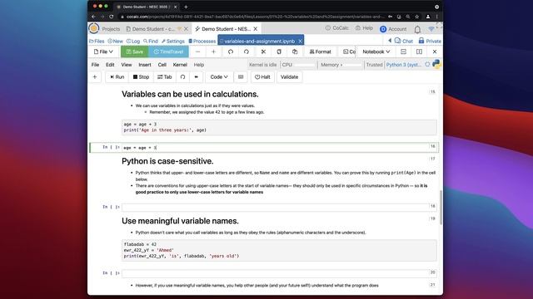Screen dimensions: 533x299
Task: Click the wifi connection status icon
Action: pyautogui.click(x=431, y=29)
